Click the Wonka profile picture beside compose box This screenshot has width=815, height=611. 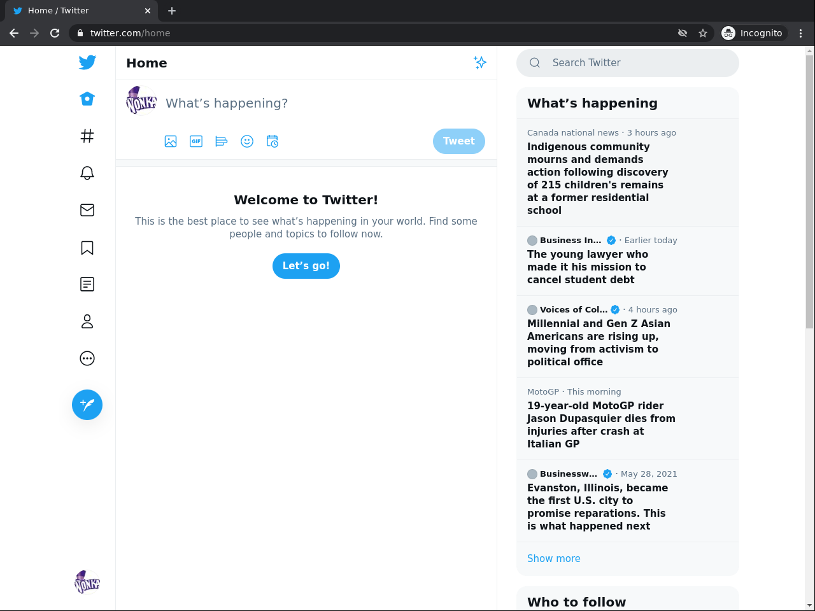click(x=141, y=101)
